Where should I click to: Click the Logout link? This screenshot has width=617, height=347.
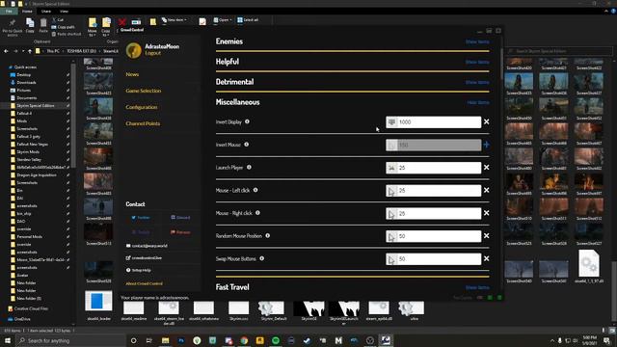click(x=152, y=53)
